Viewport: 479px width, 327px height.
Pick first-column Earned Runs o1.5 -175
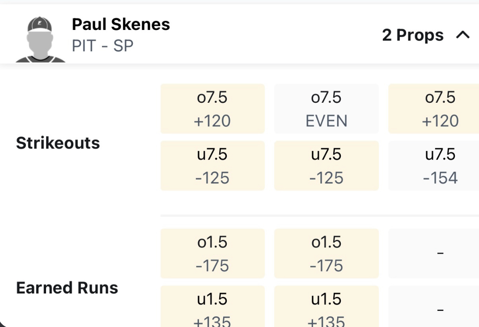point(212,253)
